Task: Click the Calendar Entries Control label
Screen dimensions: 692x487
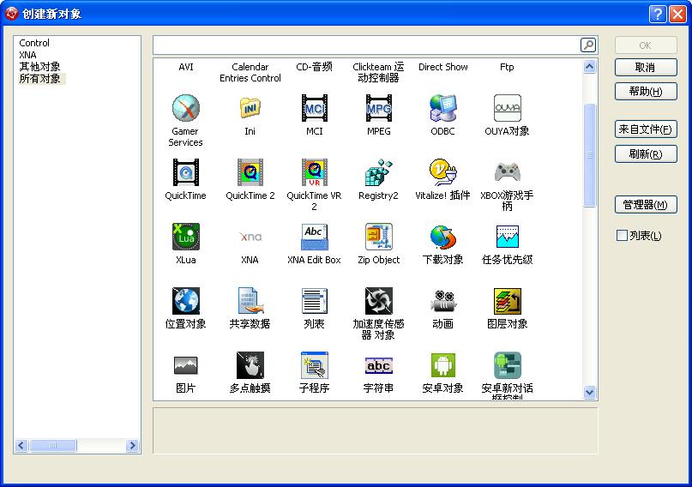Action: point(250,72)
